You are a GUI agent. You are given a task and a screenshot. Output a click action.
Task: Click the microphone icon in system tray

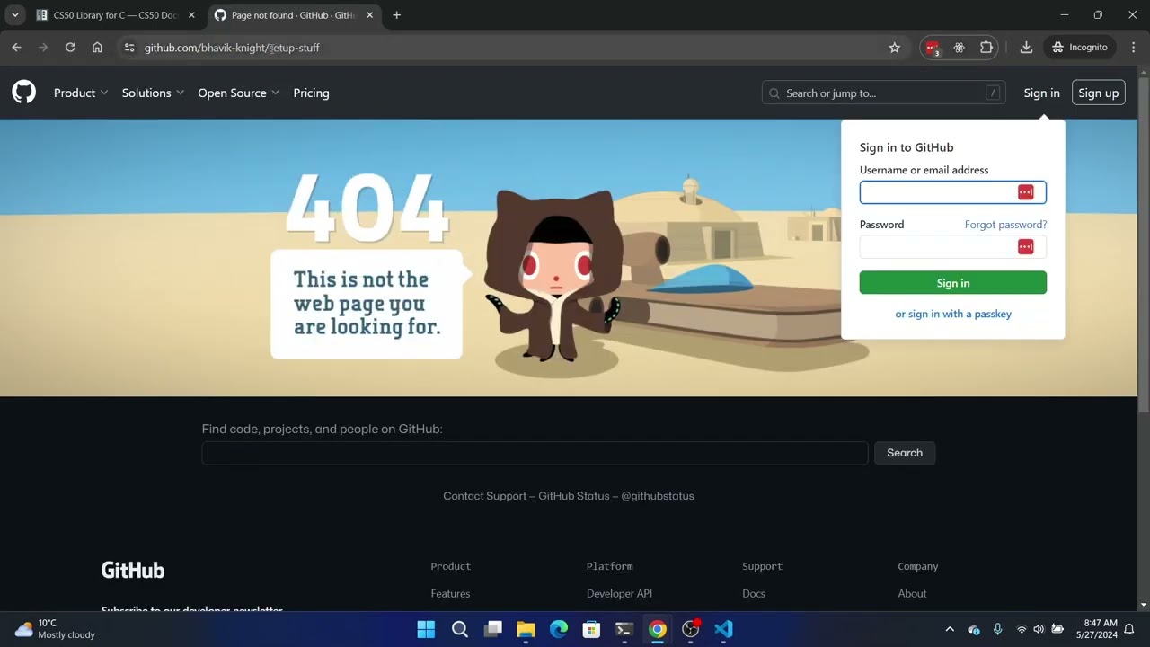pyautogui.click(x=997, y=629)
